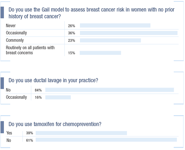Select 'Occasionally' under Gail model question
The height and width of the screenshot is (150, 185).
coord(17,33)
